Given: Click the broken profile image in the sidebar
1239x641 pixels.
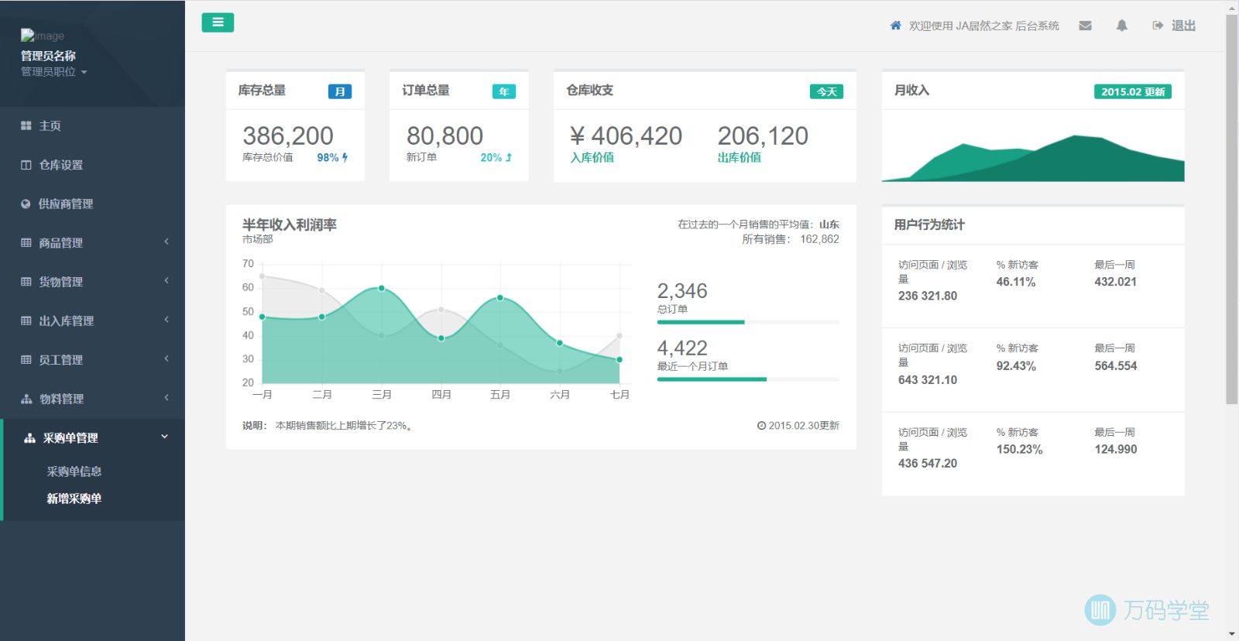Looking at the screenshot, I should coord(42,36).
